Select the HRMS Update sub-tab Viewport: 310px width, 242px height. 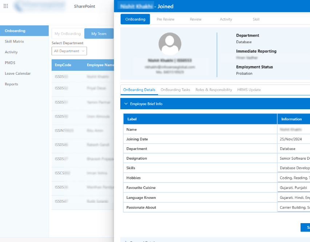pos(249,90)
